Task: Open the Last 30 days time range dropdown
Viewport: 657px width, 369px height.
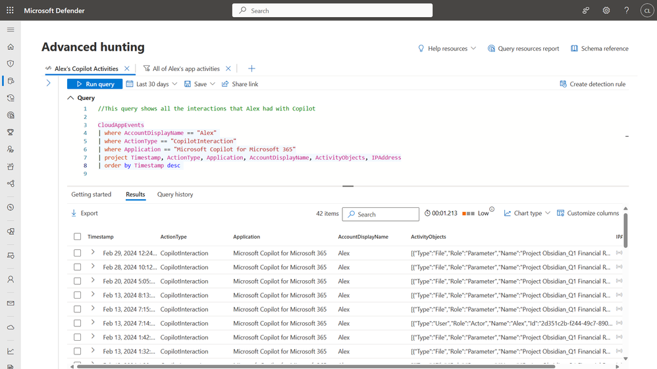Action: point(152,84)
